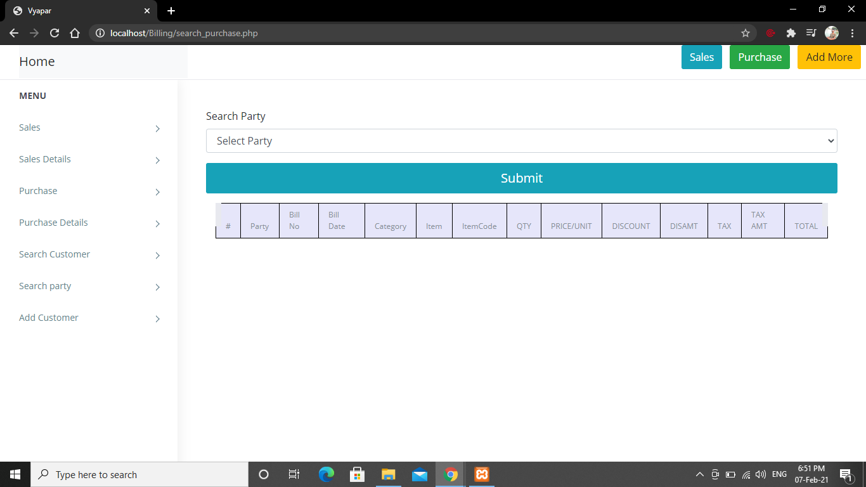866x487 pixels.
Task: Open the Extensions puzzle icon
Action: pyautogui.click(x=791, y=33)
